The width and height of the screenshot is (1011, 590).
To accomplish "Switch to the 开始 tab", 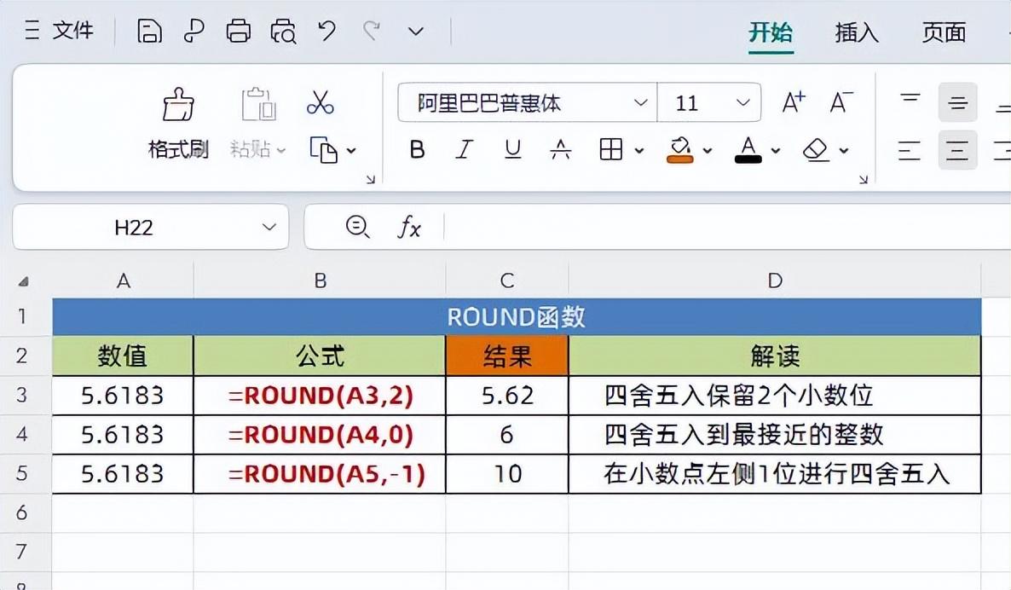I will (x=771, y=32).
